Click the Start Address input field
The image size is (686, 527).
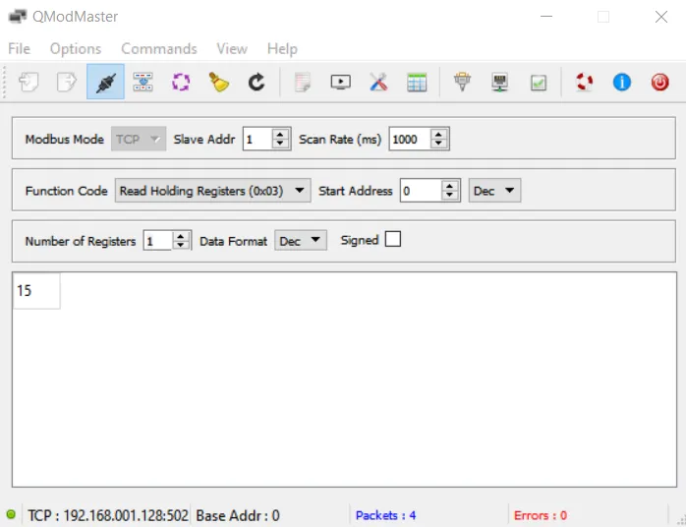pos(421,191)
